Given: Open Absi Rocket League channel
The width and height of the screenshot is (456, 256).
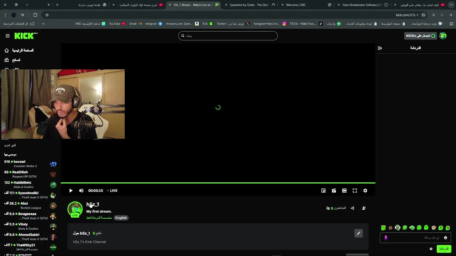Looking at the screenshot, I should tap(30, 206).
